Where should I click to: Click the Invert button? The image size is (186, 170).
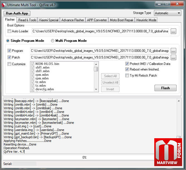tap(110, 89)
